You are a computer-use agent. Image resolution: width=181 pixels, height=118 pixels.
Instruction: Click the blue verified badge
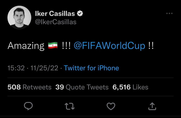point(81,13)
